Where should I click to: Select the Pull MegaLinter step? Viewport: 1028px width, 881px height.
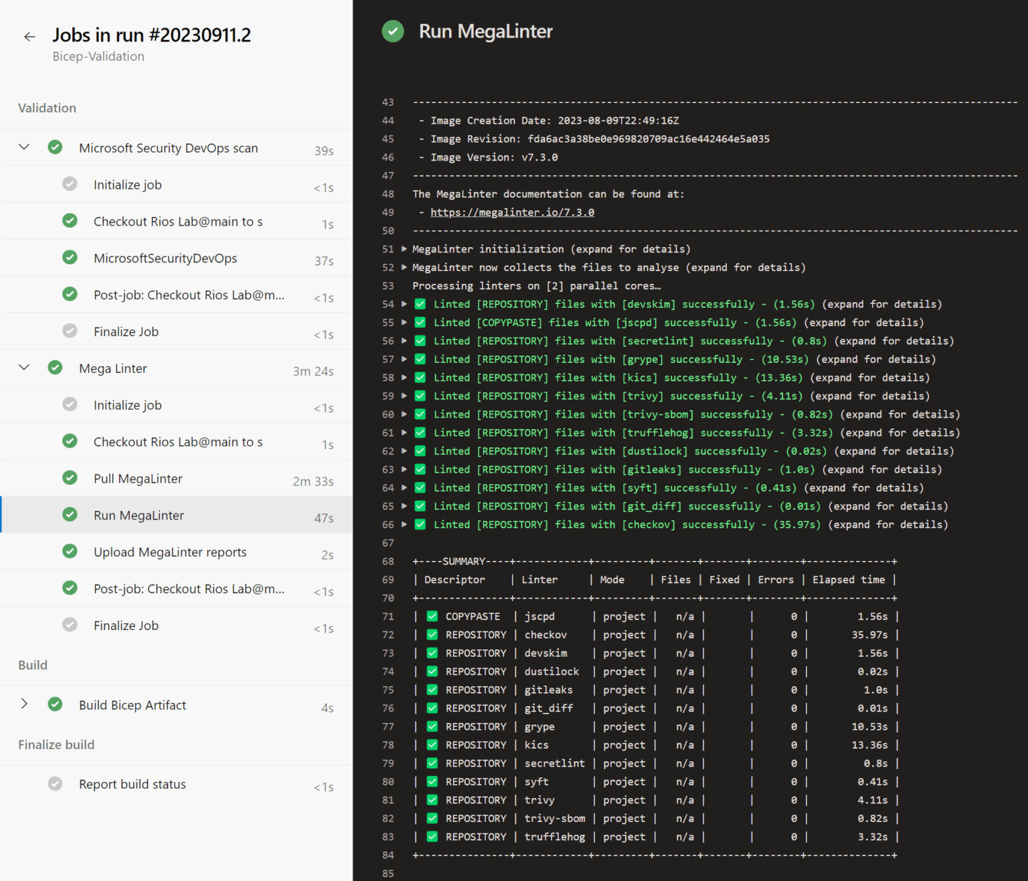pyautogui.click(x=138, y=478)
